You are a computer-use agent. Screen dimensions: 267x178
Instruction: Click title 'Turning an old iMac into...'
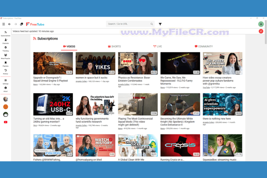[49, 120]
